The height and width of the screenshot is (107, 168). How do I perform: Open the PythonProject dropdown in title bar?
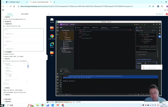coord(65,24)
